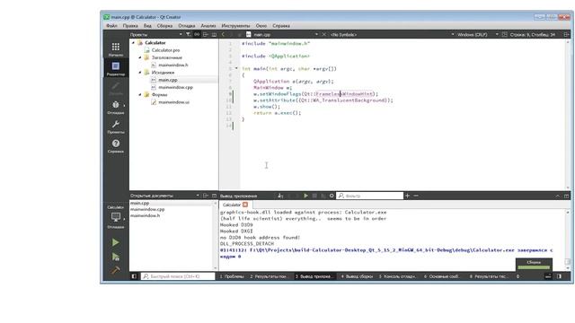This screenshot has height=323, width=575.
Task: Open the Инструменты menu
Action: (235, 26)
